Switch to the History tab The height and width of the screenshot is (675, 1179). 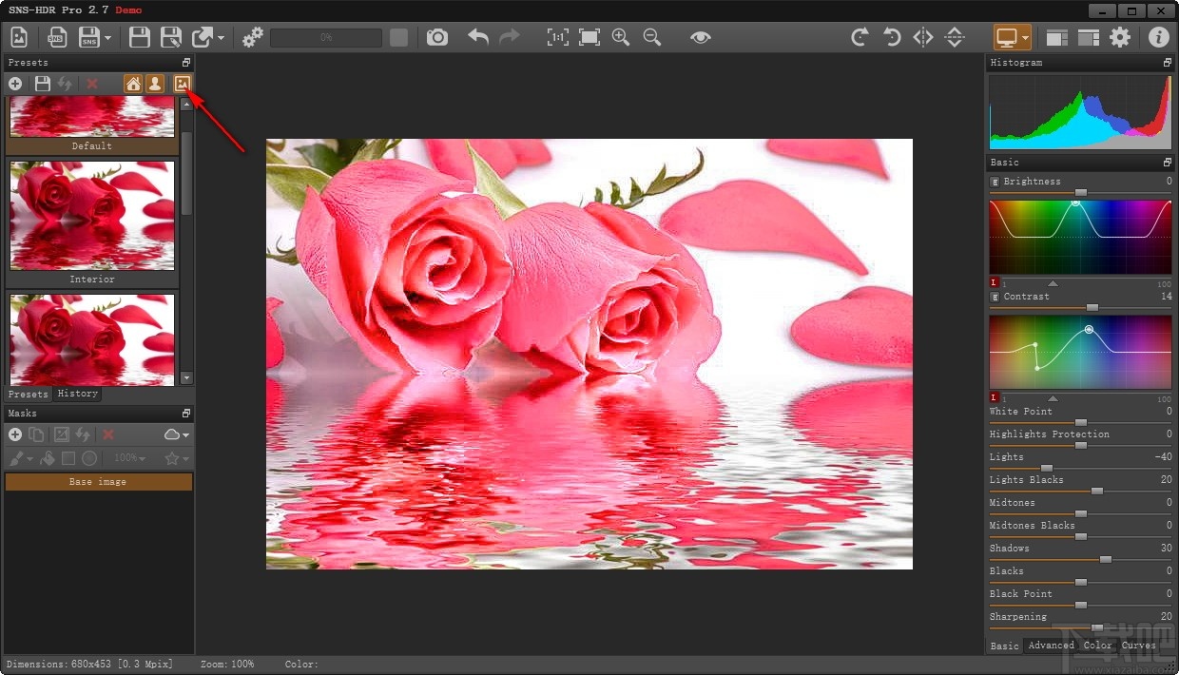[x=77, y=393]
